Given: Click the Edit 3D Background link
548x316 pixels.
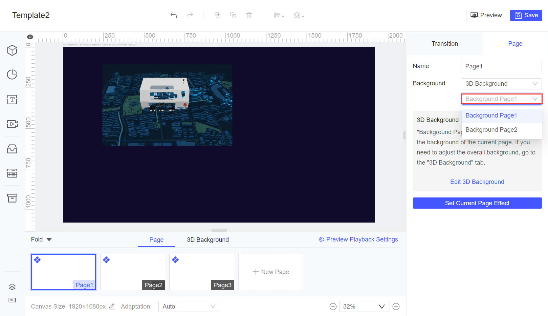Looking at the screenshot, I should click(477, 182).
